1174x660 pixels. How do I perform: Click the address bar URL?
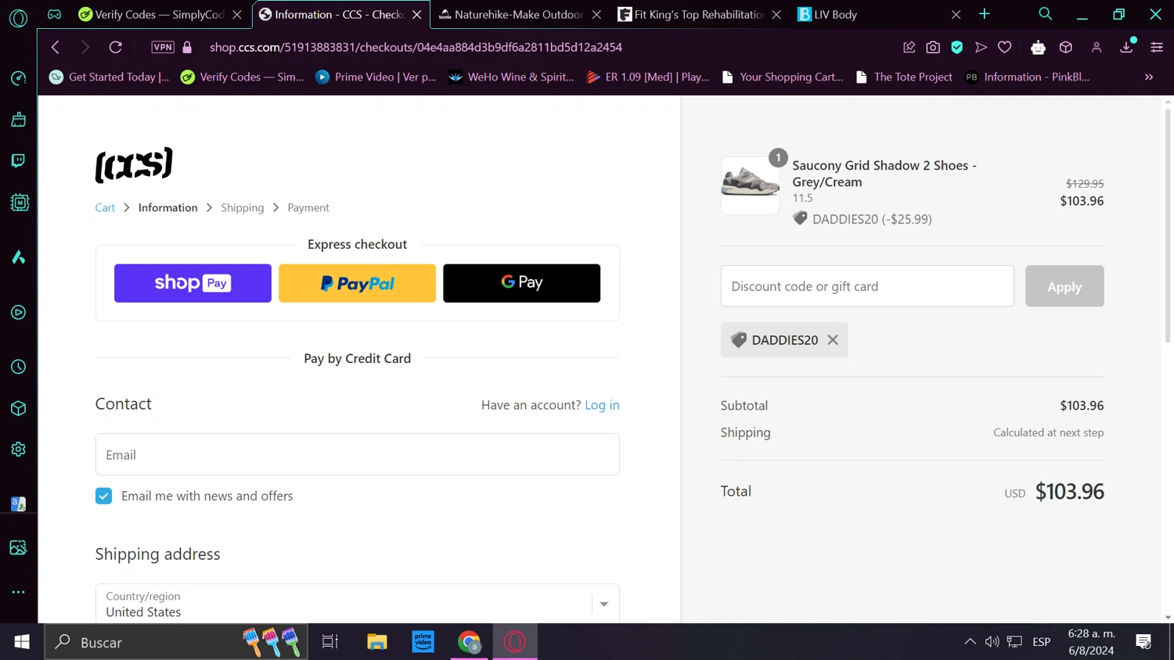[x=416, y=47]
